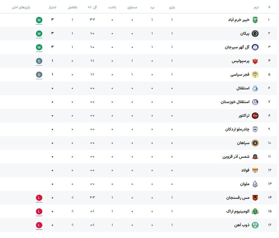Viewport: 279px width, 238px height.
Task: Open the ملوان team name link
Action: click(x=245, y=184)
